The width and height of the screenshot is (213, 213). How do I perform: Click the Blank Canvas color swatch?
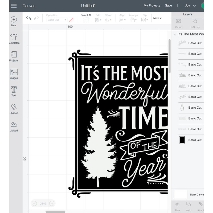pos(181,194)
